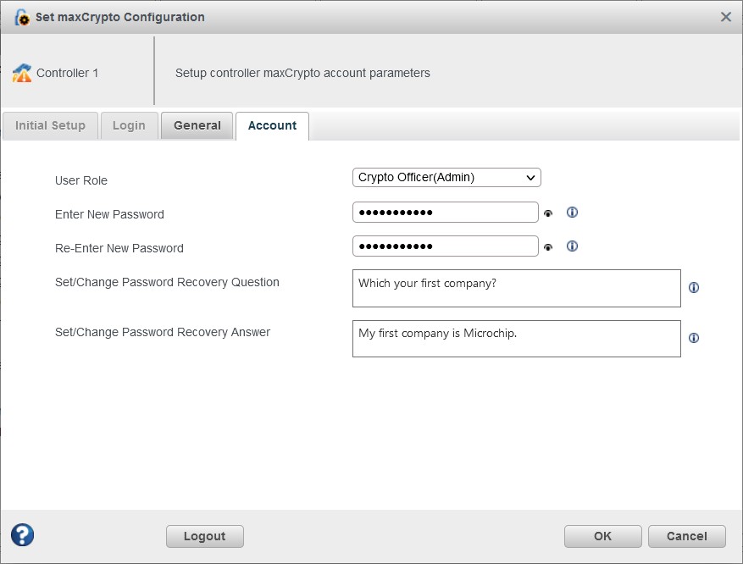Select the Account tab

point(272,125)
